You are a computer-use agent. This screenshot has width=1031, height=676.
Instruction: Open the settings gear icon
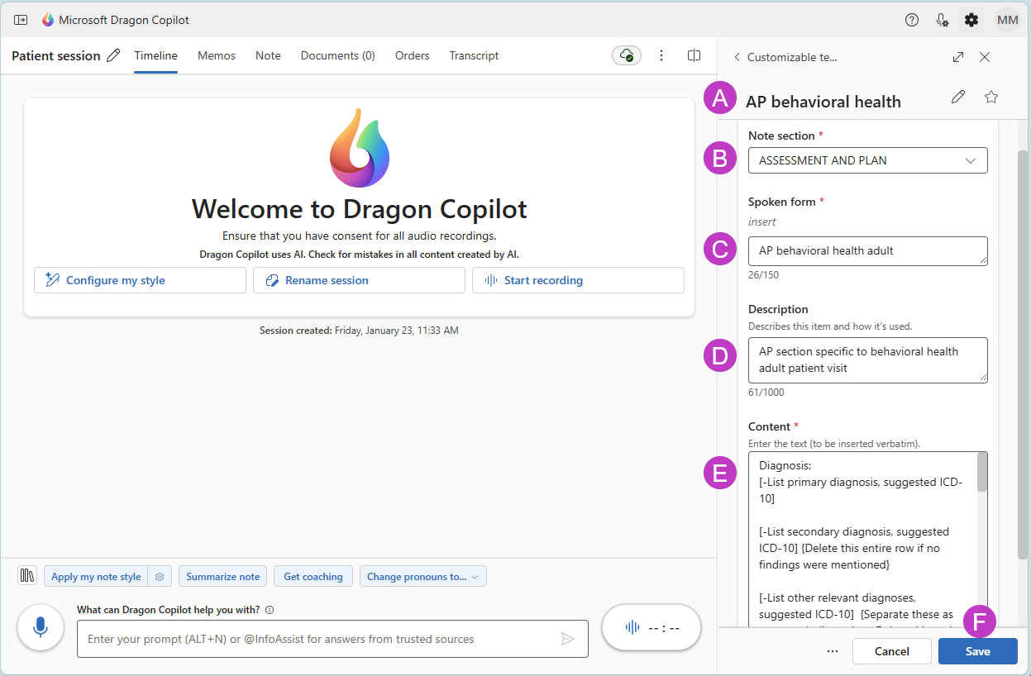click(971, 20)
